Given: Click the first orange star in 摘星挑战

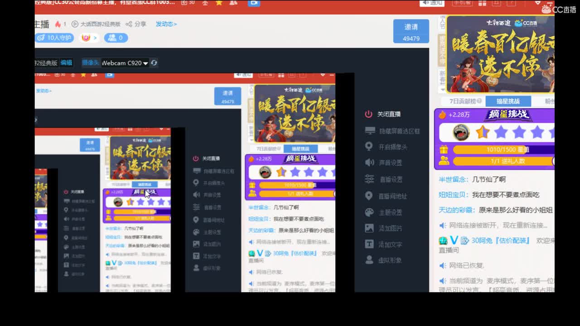Looking at the screenshot, I should pyautogui.click(x=483, y=132).
